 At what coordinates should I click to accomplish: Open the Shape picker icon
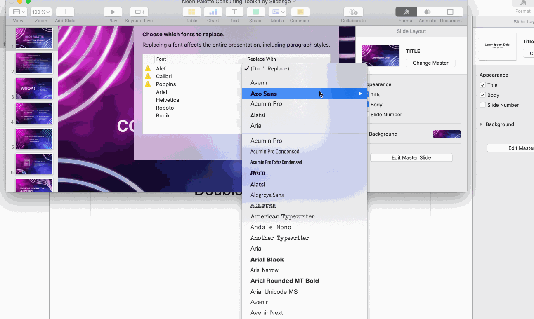[x=256, y=12]
